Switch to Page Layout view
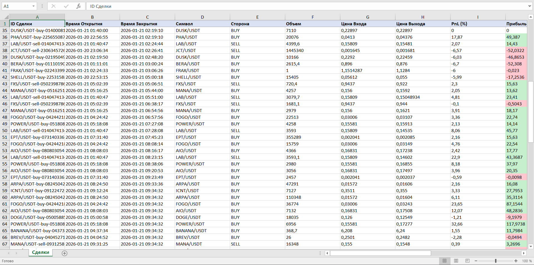Image resolution: width=534 pixels, height=265 pixels. (456, 261)
